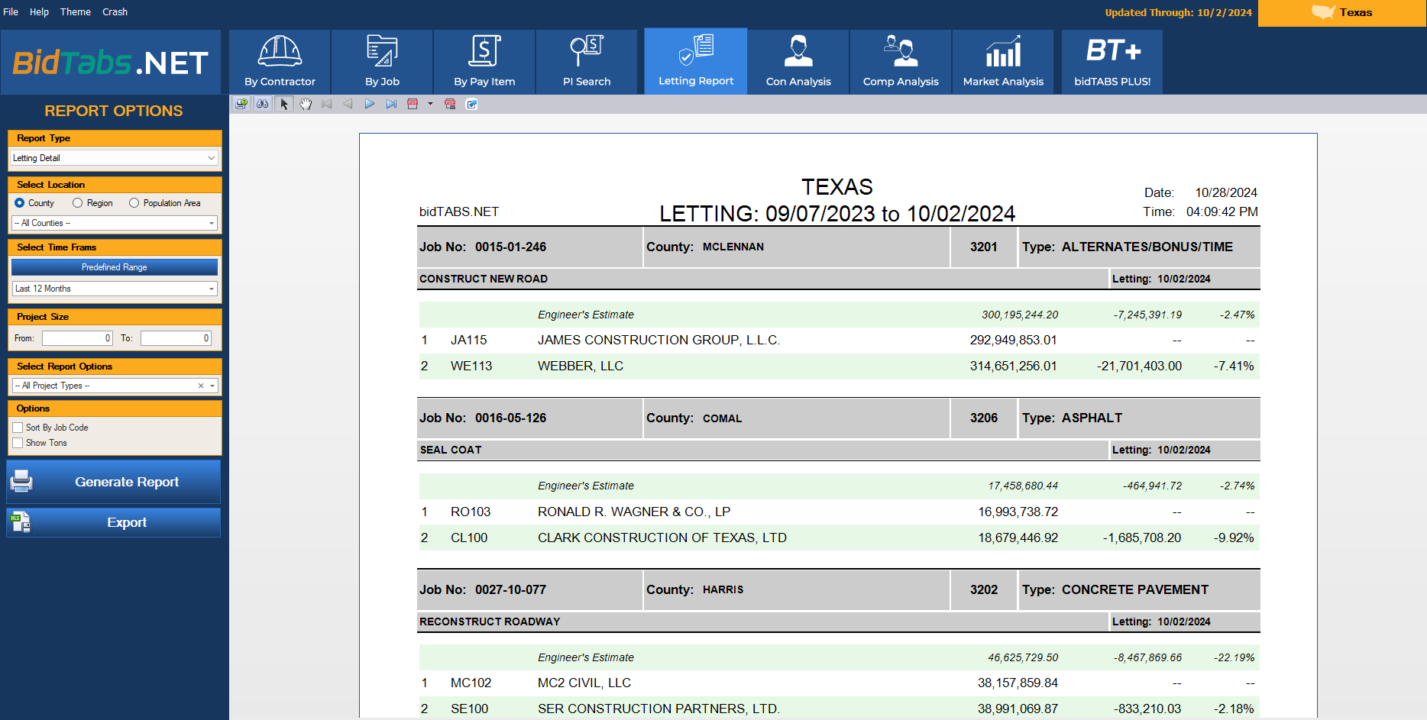Open the Crash menu
This screenshot has width=1427, height=720.
(115, 12)
